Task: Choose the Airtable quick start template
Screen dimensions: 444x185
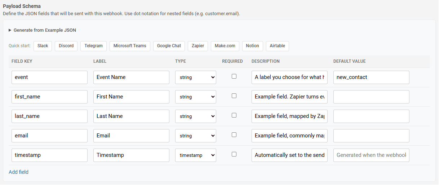Action: coord(277,46)
